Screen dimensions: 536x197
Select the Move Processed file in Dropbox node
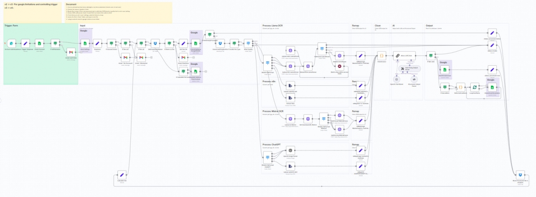tap(520, 174)
